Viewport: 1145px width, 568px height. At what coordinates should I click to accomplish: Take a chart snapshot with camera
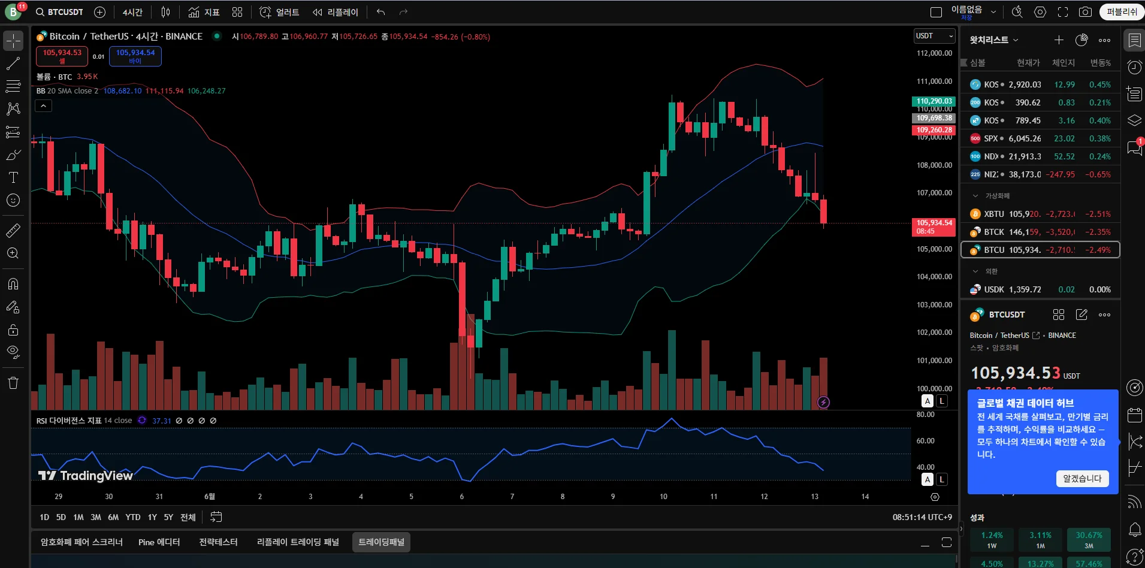coord(1085,12)
